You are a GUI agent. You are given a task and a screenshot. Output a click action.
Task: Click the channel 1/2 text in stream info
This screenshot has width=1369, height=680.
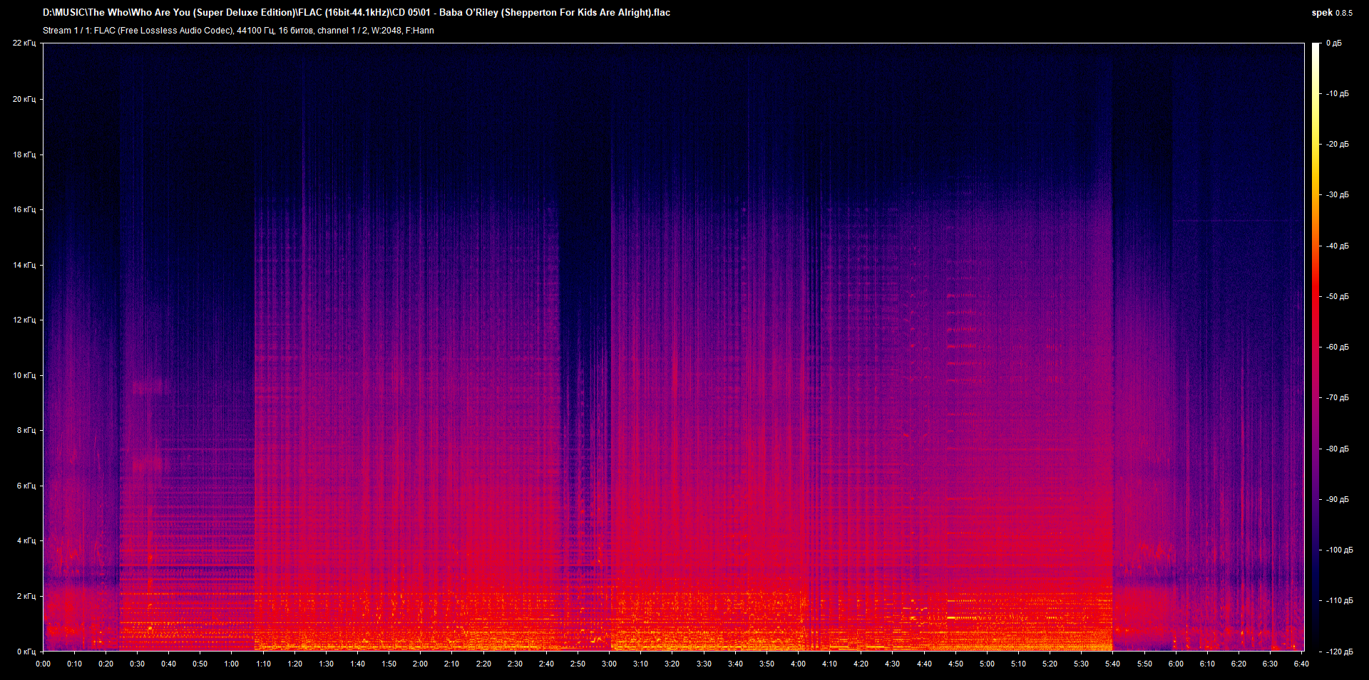[x=344, y=31]
